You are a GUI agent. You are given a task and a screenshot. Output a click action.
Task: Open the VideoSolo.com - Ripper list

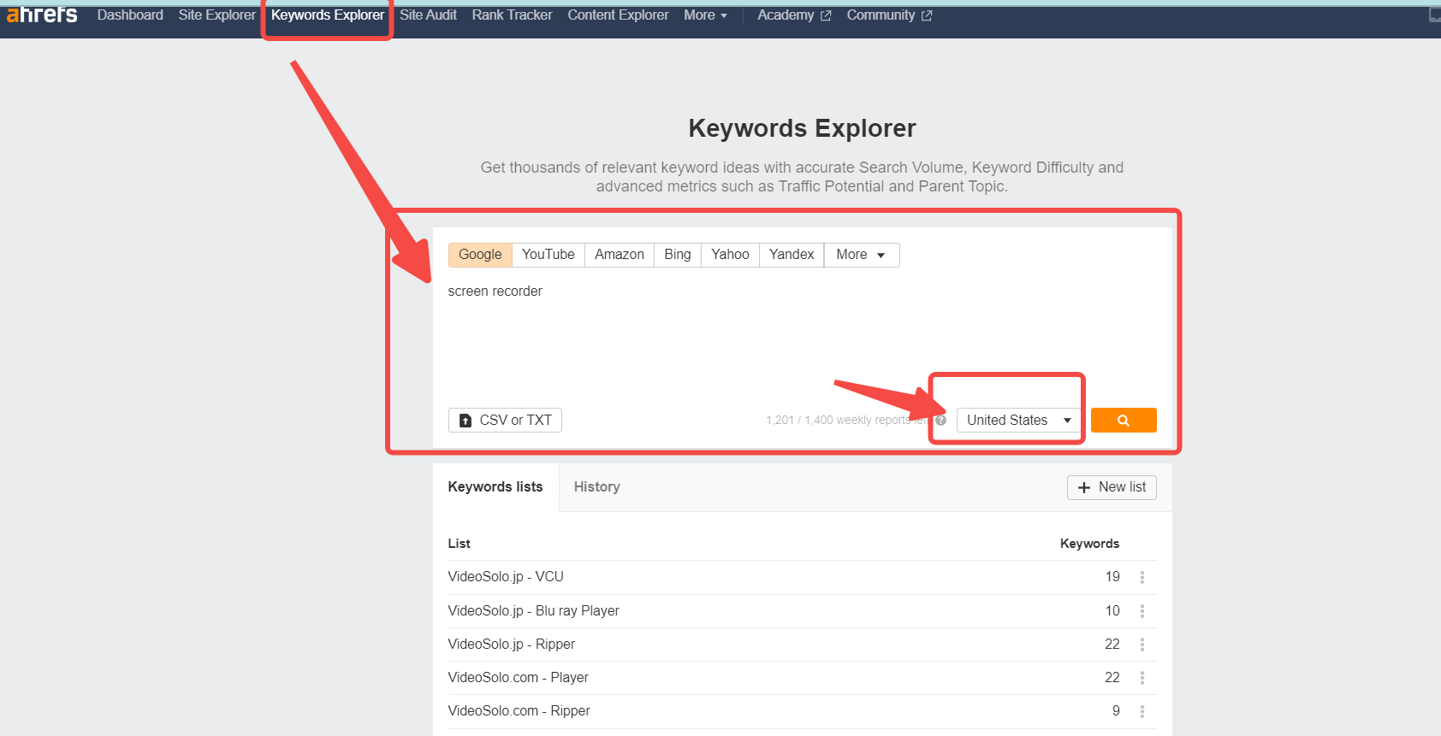pos(519,711)
